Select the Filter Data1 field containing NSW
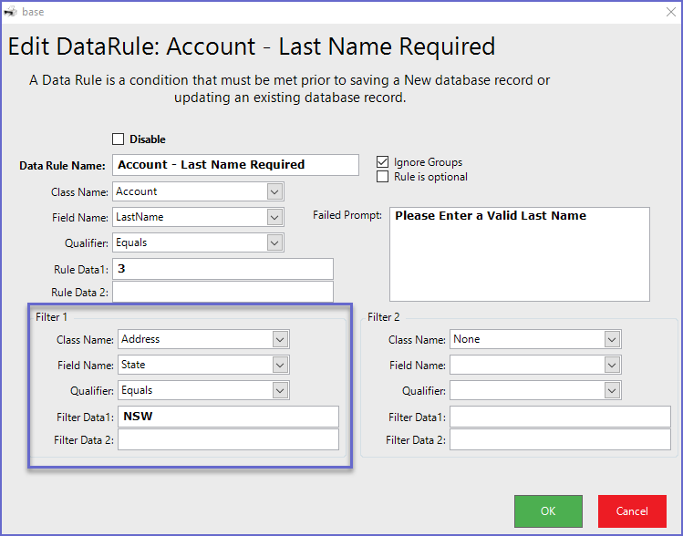Screen dimensions: 683x536 point(228,417)
